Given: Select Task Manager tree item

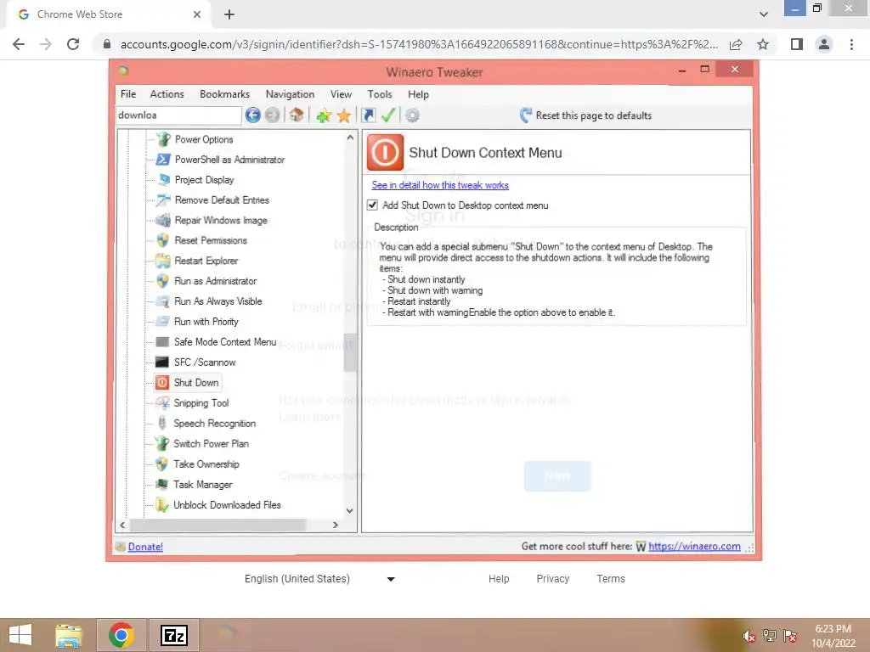Looking at the screenshot, I should [202, 485].
